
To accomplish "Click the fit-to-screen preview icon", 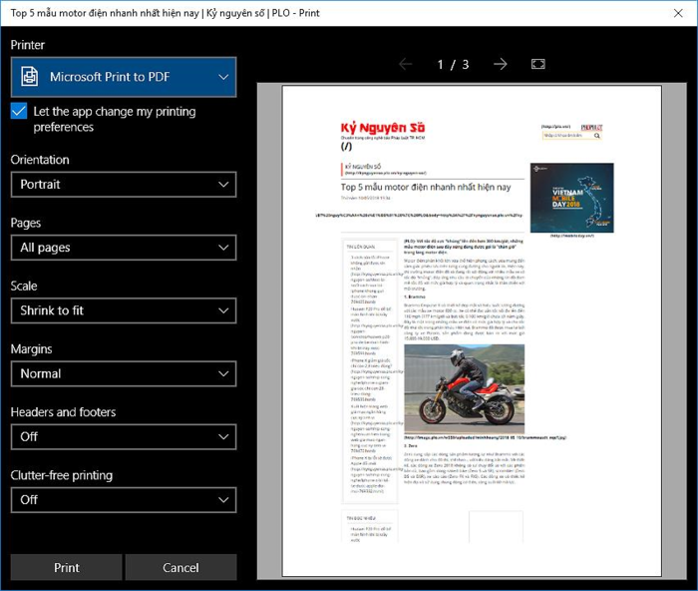I will tap(538, 64).
